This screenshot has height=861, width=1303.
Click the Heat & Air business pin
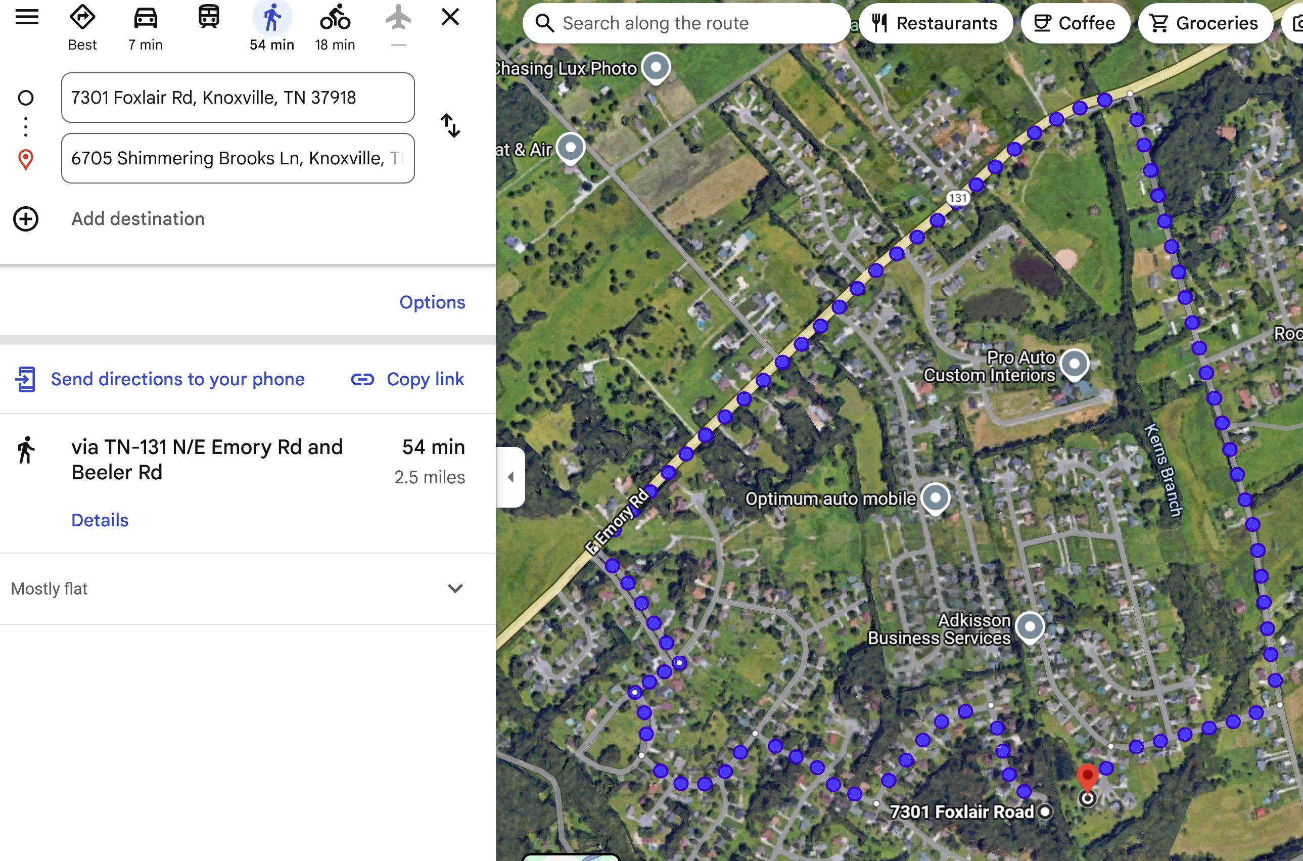pyautogui.click(x=570, y=148)
